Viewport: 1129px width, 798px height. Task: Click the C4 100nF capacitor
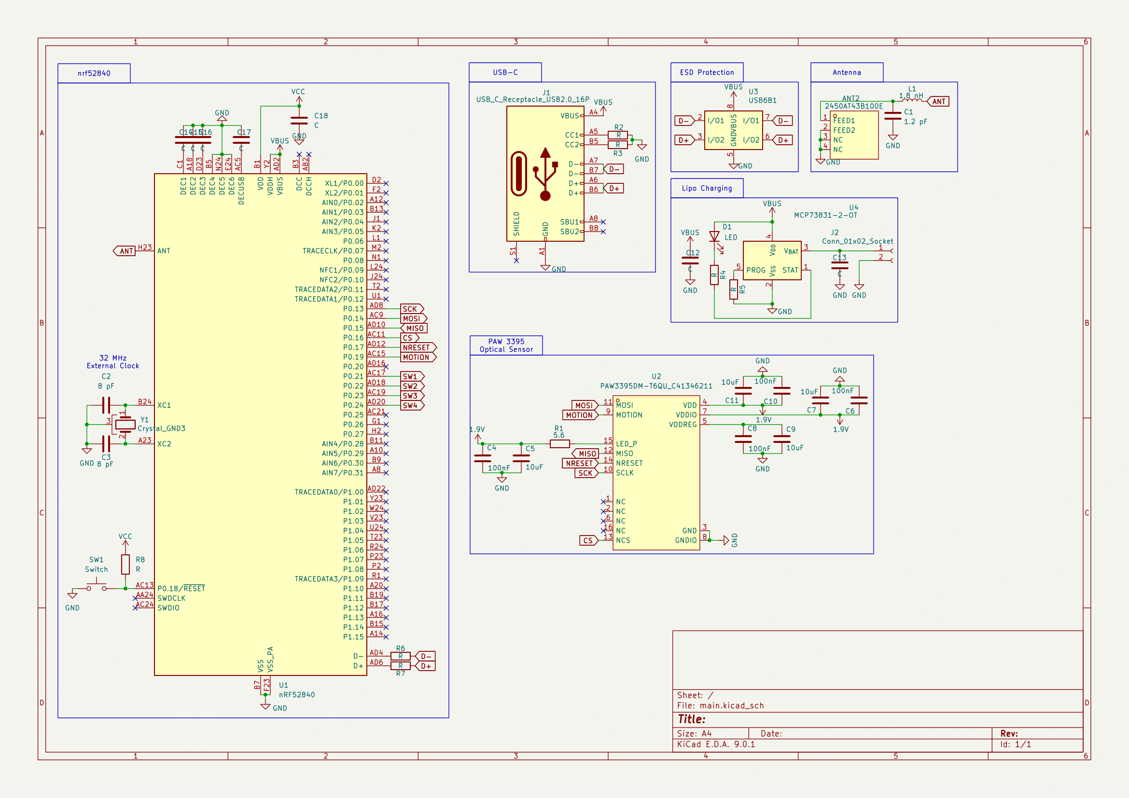point(482,458)
